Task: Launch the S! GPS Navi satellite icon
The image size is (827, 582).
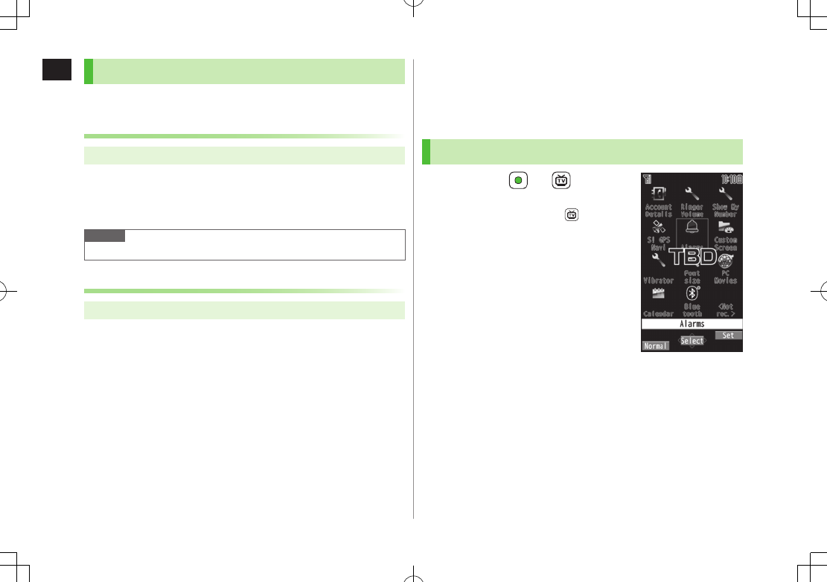Action: 658,227
